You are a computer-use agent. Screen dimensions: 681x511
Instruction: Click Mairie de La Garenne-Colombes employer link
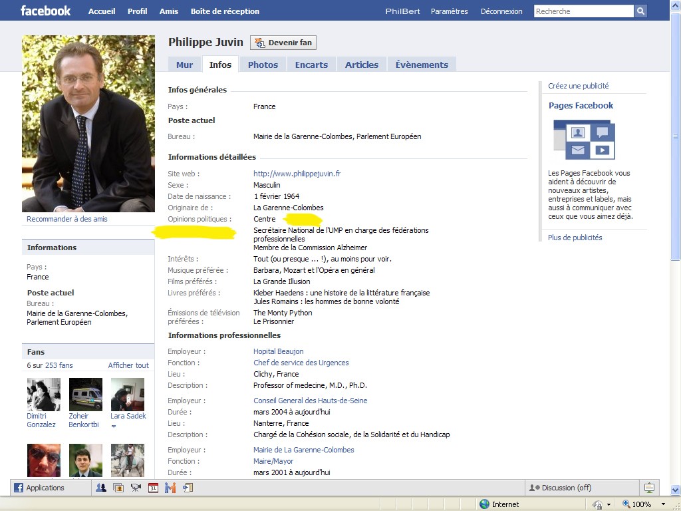[x=303, y=450]
